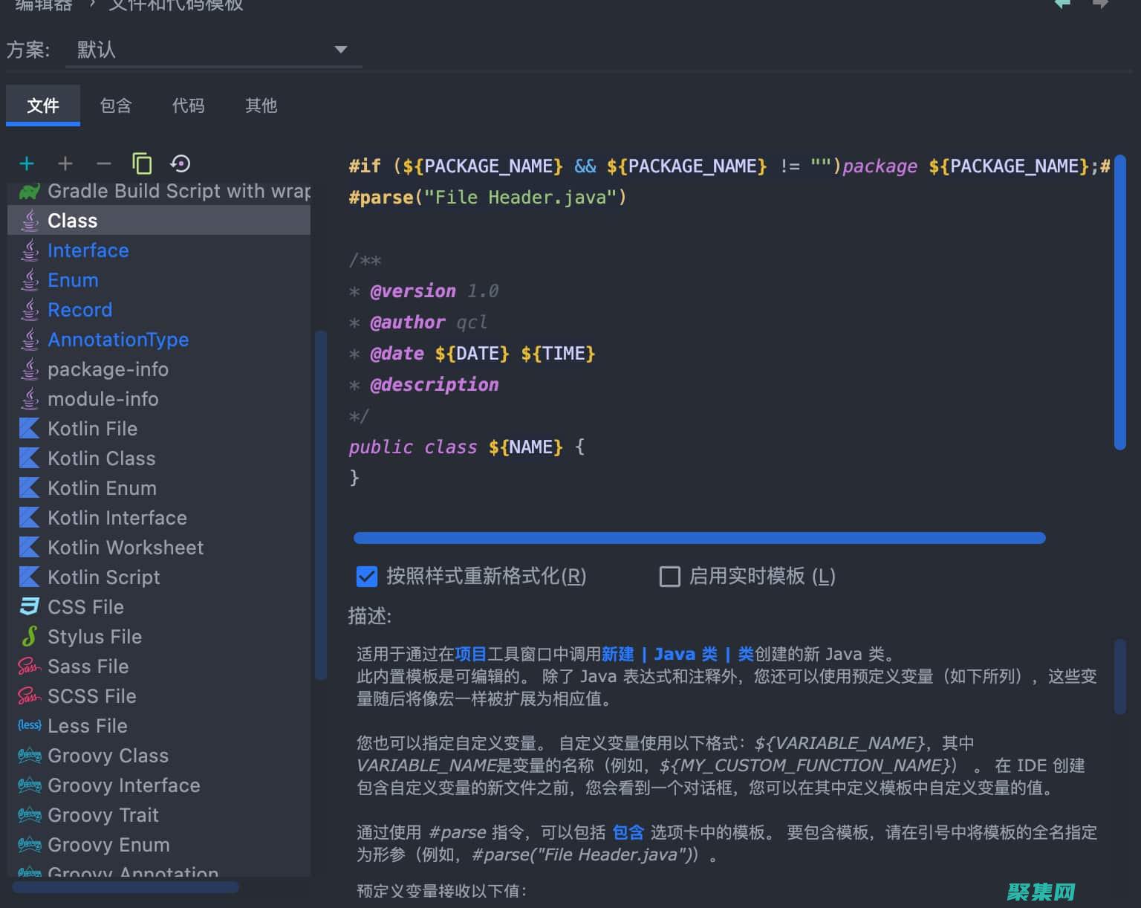The width and height of the screenshot is (1141, 908).
Task: Open the 其他 tab
Action: pyautogui.click(x=261, y=106)
